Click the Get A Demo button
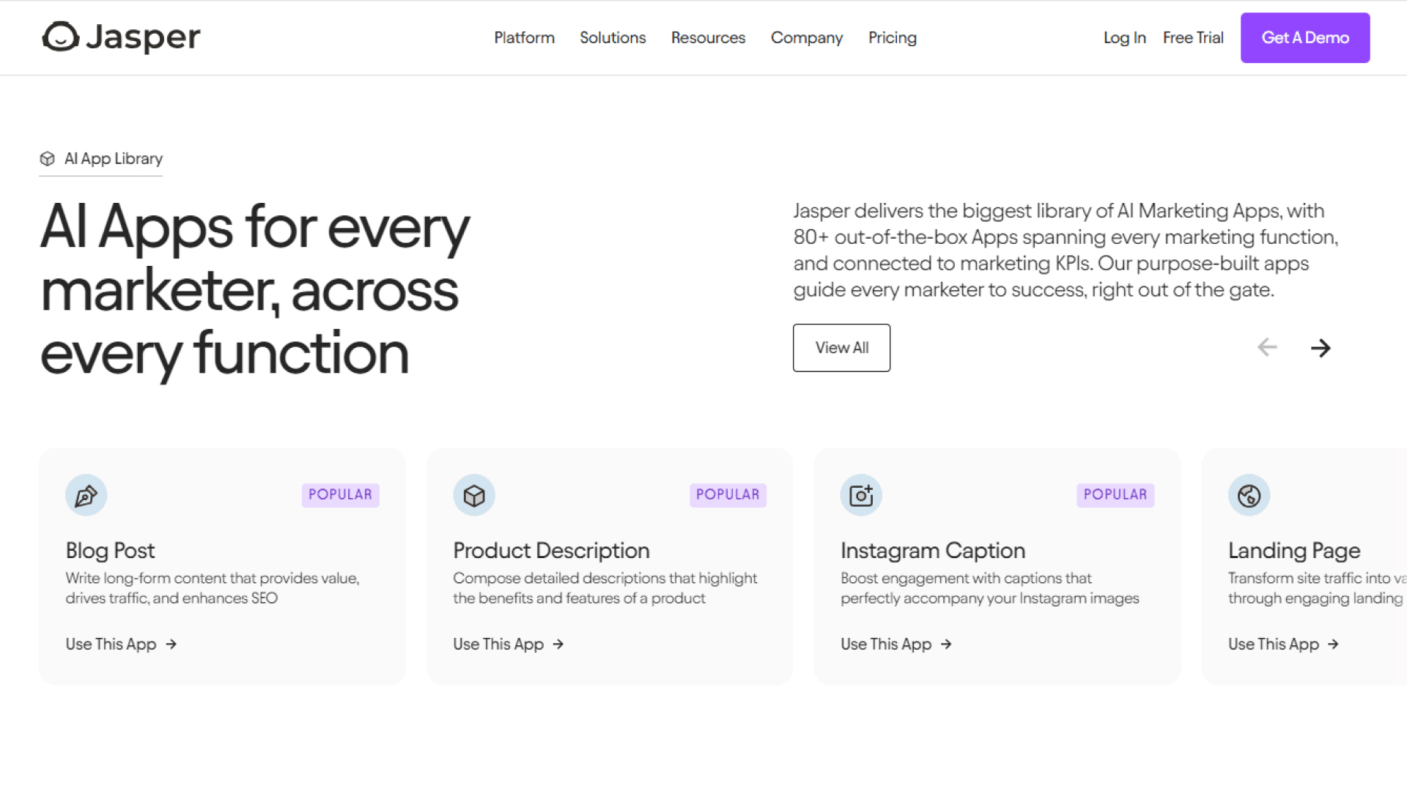The image size is (1407, 791). 1304,37
